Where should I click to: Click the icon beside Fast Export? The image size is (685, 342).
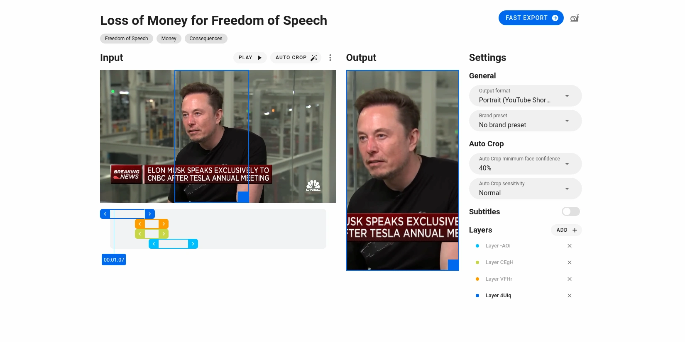point(575,18)
